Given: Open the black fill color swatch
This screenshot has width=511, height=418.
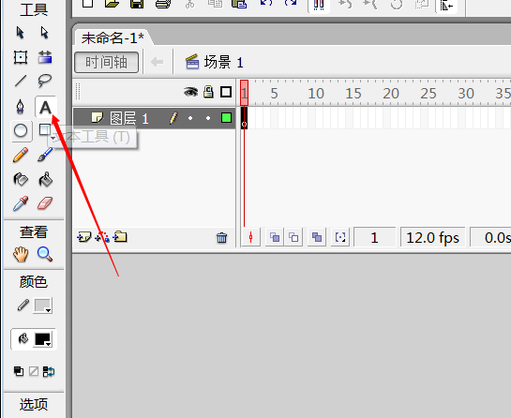Looking at the screenshot, I should pos(43,339).
